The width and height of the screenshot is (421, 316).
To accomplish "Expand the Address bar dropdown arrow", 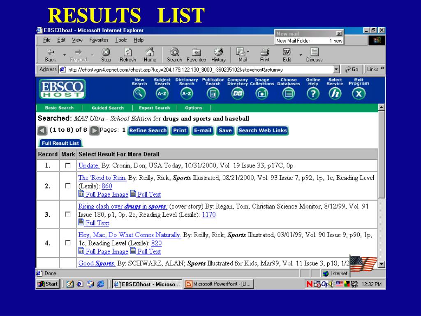I will 336,70.
